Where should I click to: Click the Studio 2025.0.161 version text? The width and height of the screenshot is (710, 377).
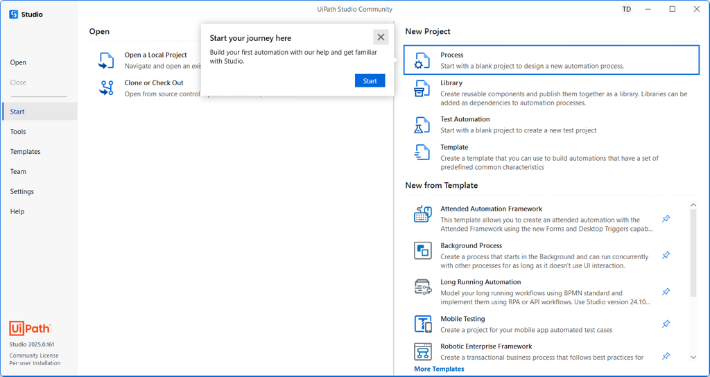click(32, 344)
